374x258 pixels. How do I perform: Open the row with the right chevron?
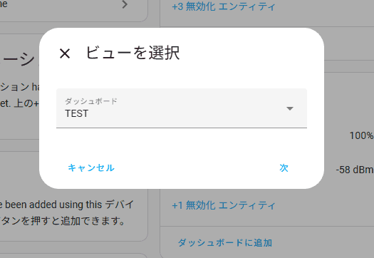[x=125, y=4]
